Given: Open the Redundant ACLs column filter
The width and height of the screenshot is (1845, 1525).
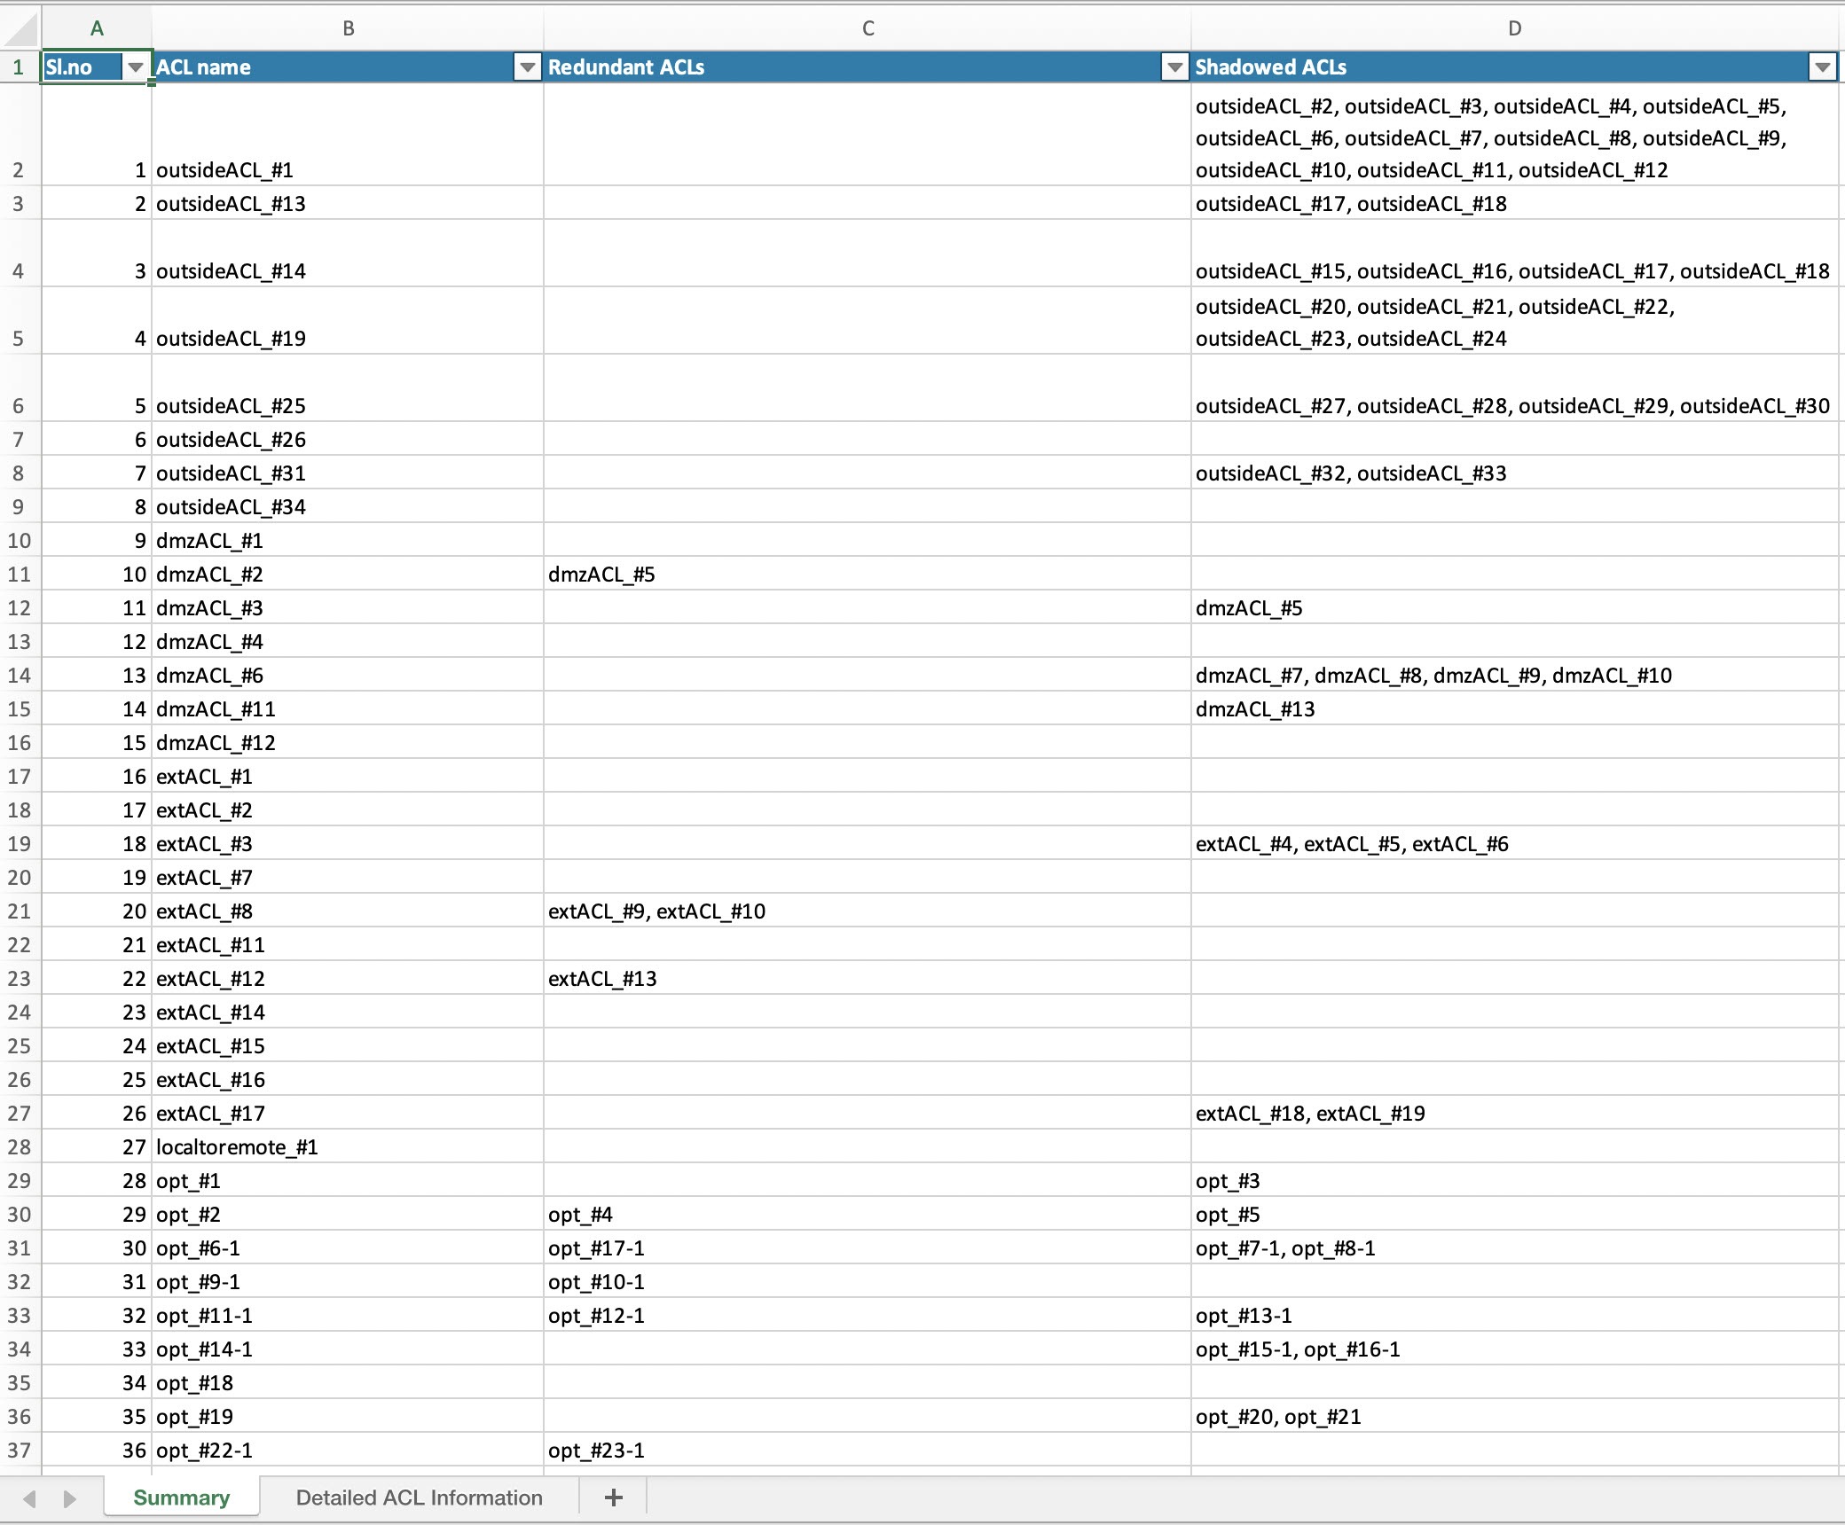Looking at the screenshot, I should [1174, 67].
